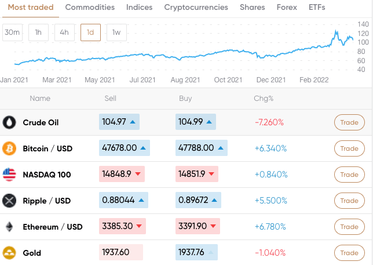Click the -1.040% change value

tap(270, 253)
